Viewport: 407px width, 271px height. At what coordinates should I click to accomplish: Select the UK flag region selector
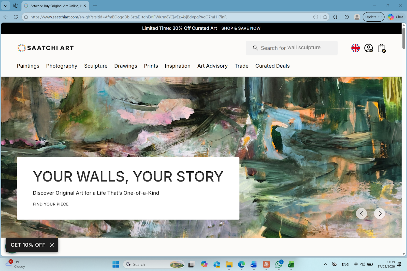355,48
